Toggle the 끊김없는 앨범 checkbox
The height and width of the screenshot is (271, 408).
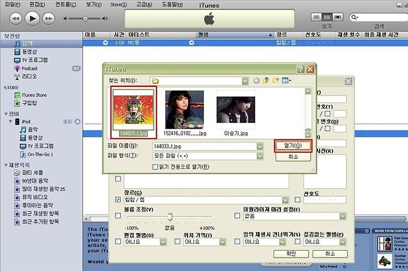click(297, 242)
